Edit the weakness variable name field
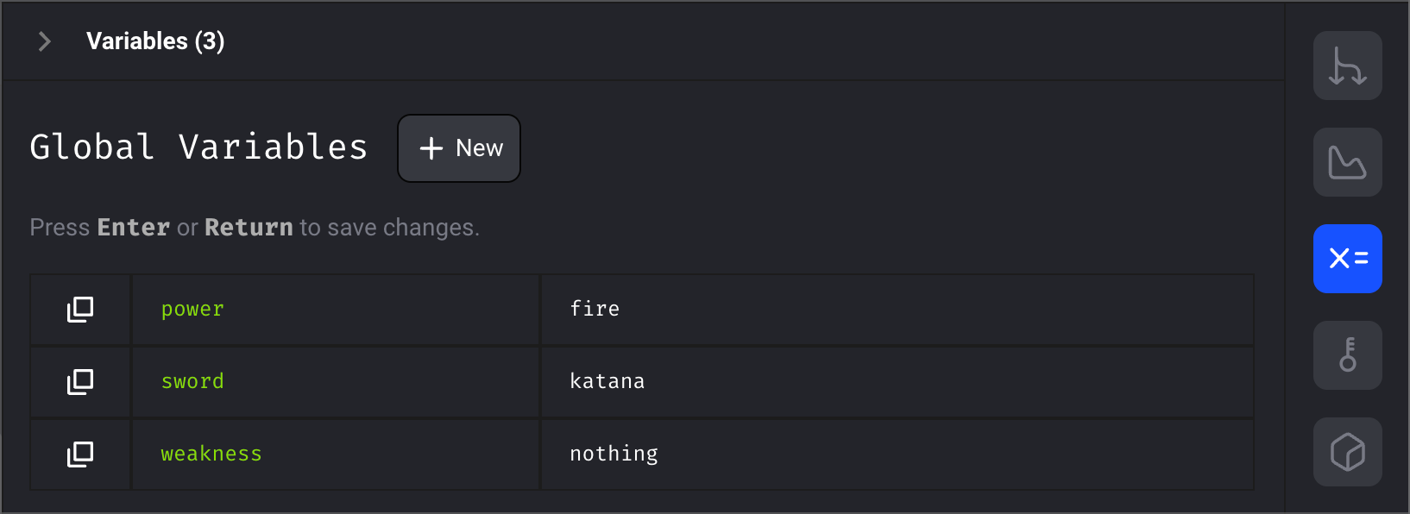 coord(336,454)
